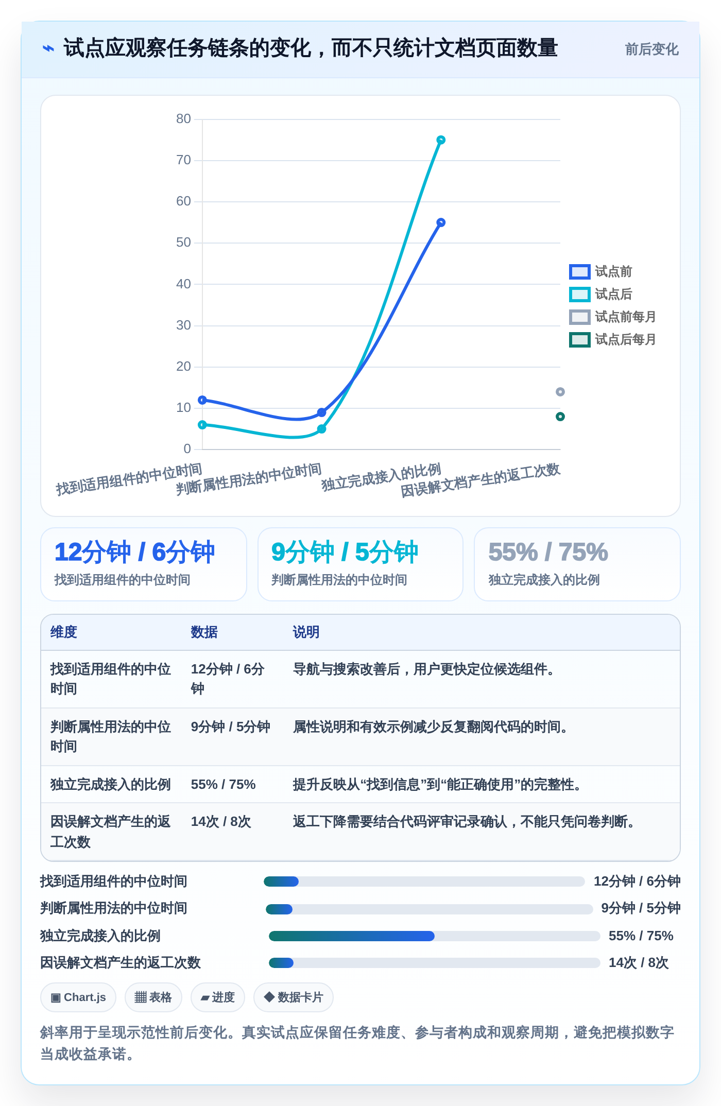Toggle the 试点后每月 legend swatch

(x=579, y=339)
